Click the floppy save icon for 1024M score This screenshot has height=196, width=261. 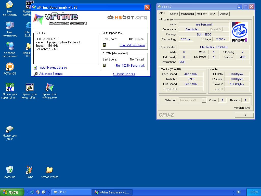(x=105, y=66)
